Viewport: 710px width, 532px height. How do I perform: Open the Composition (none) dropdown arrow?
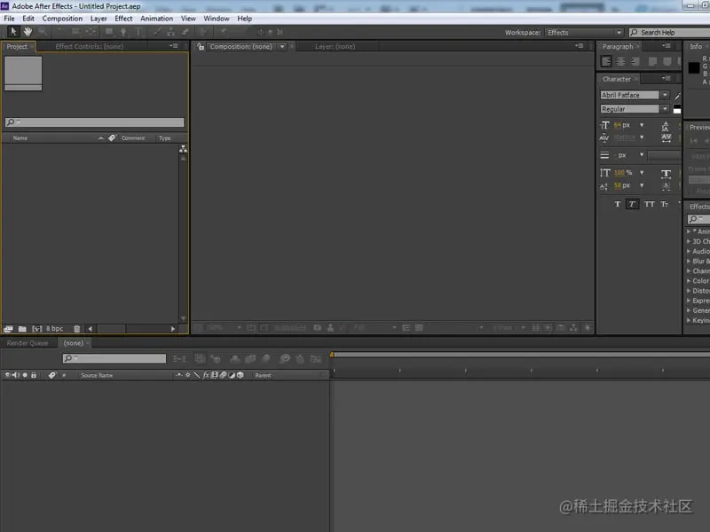tap(282, 47)
